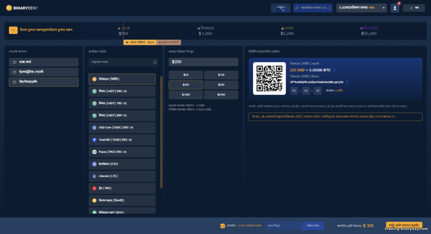
Task: Select the $2000 preset amount
Action: click(221, 95)
